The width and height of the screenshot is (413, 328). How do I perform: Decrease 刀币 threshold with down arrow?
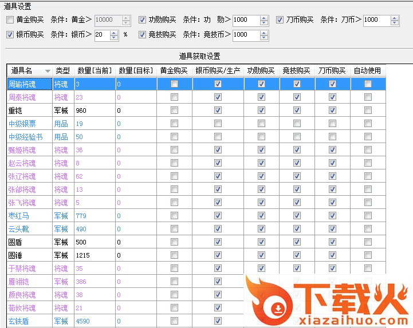click(395, 23)
